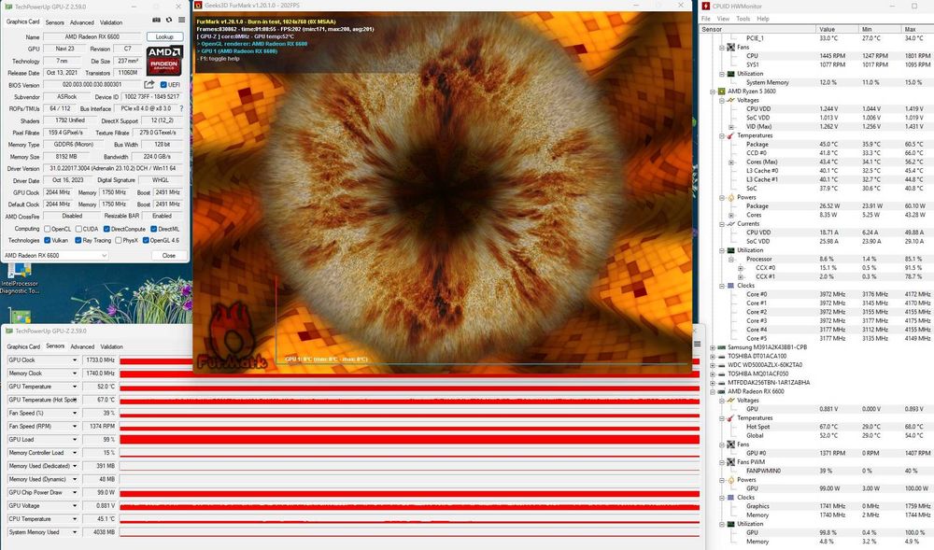Image resolution: width=934 pixels, height=550 pixels.
Task: Toggle the OpenGL 4.6 checkbox
Action: (146, 241)
